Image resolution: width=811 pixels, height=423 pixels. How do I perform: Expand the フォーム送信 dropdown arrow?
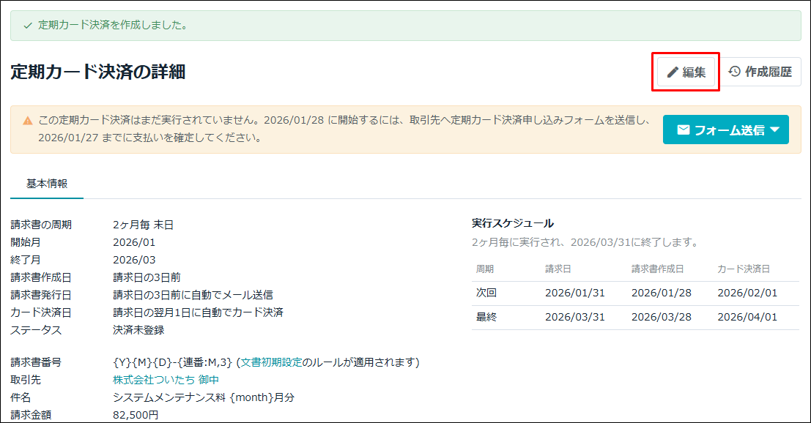point(775,130)
